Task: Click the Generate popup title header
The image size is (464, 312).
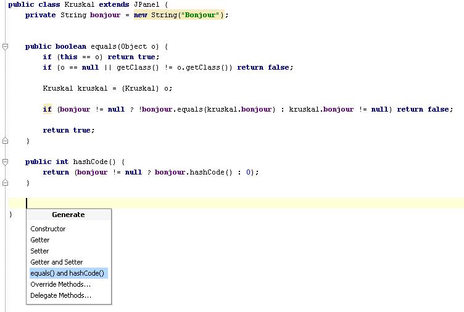Action: pos(68,215)
